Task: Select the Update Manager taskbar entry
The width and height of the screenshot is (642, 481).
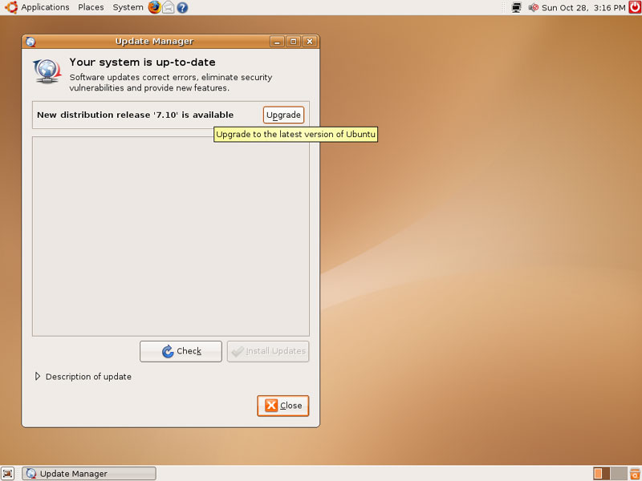Action: pos(89,474)
